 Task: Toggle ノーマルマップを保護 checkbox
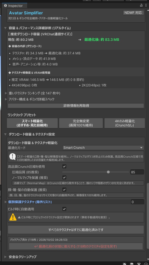coord(64,177)
